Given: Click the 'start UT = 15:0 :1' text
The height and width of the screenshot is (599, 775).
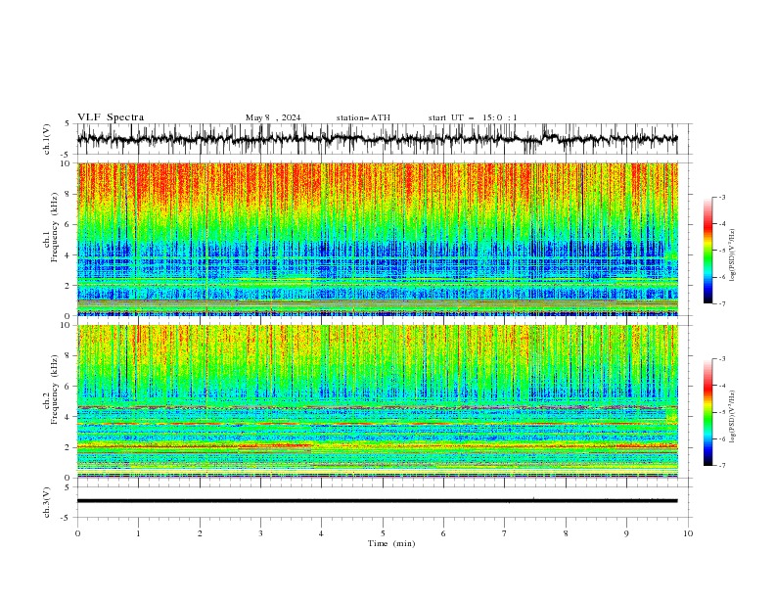Looking at the screenshot, I should 473,117.
